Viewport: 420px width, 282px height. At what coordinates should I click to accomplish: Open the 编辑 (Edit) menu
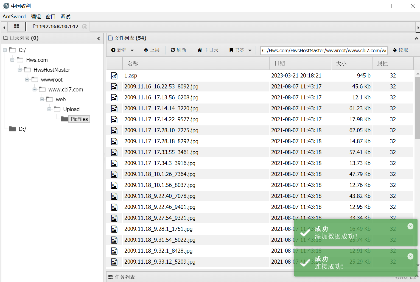tap(36, 16)
